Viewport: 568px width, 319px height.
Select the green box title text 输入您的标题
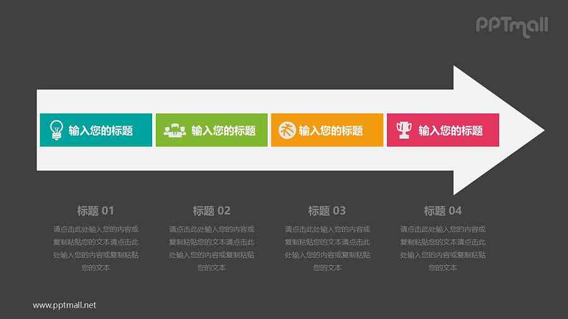click(223, 130)
